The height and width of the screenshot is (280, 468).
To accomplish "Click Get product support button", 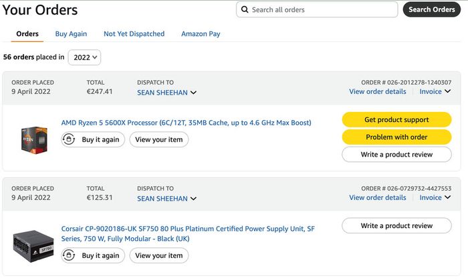I will [x=396, y=119].
